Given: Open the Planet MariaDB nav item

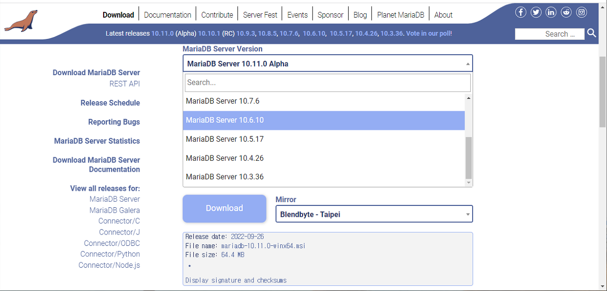Looking at the screenshot, I should point(400,15).
